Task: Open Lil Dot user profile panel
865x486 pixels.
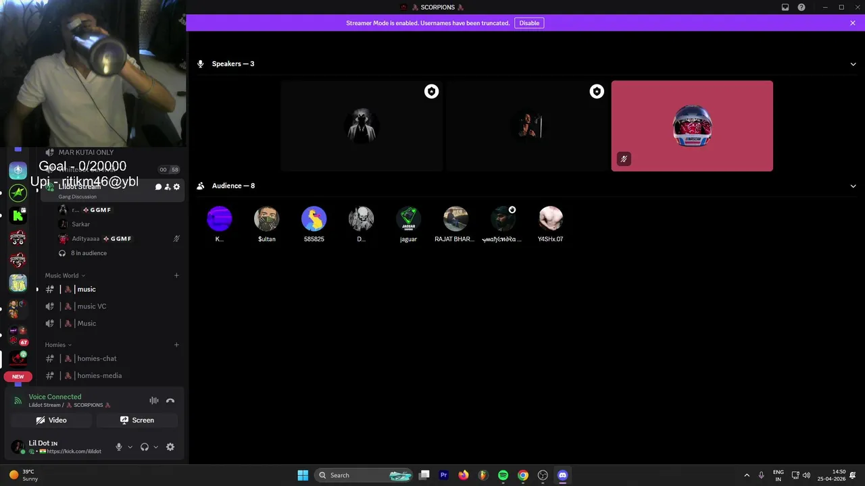Action: pos(57,447)
